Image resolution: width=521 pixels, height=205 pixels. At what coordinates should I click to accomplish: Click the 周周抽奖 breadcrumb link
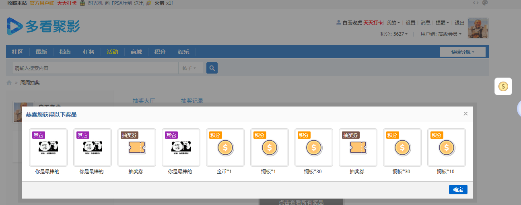30,83
